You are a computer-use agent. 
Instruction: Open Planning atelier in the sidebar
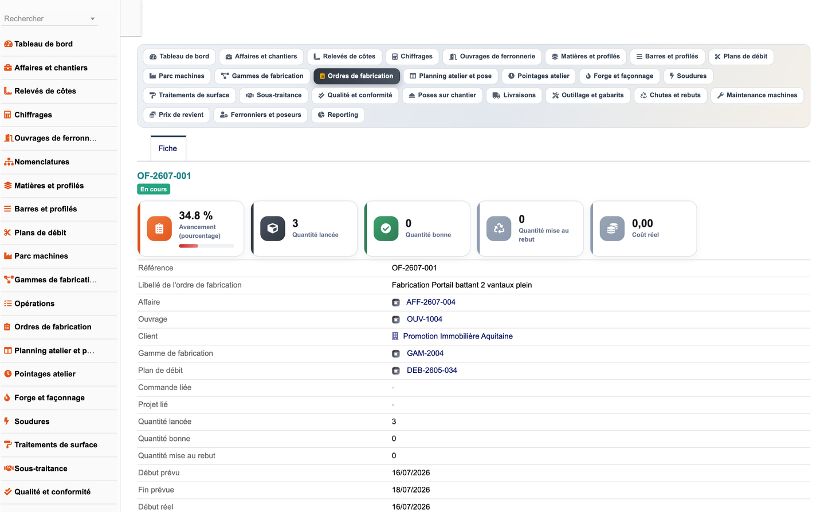54,350
